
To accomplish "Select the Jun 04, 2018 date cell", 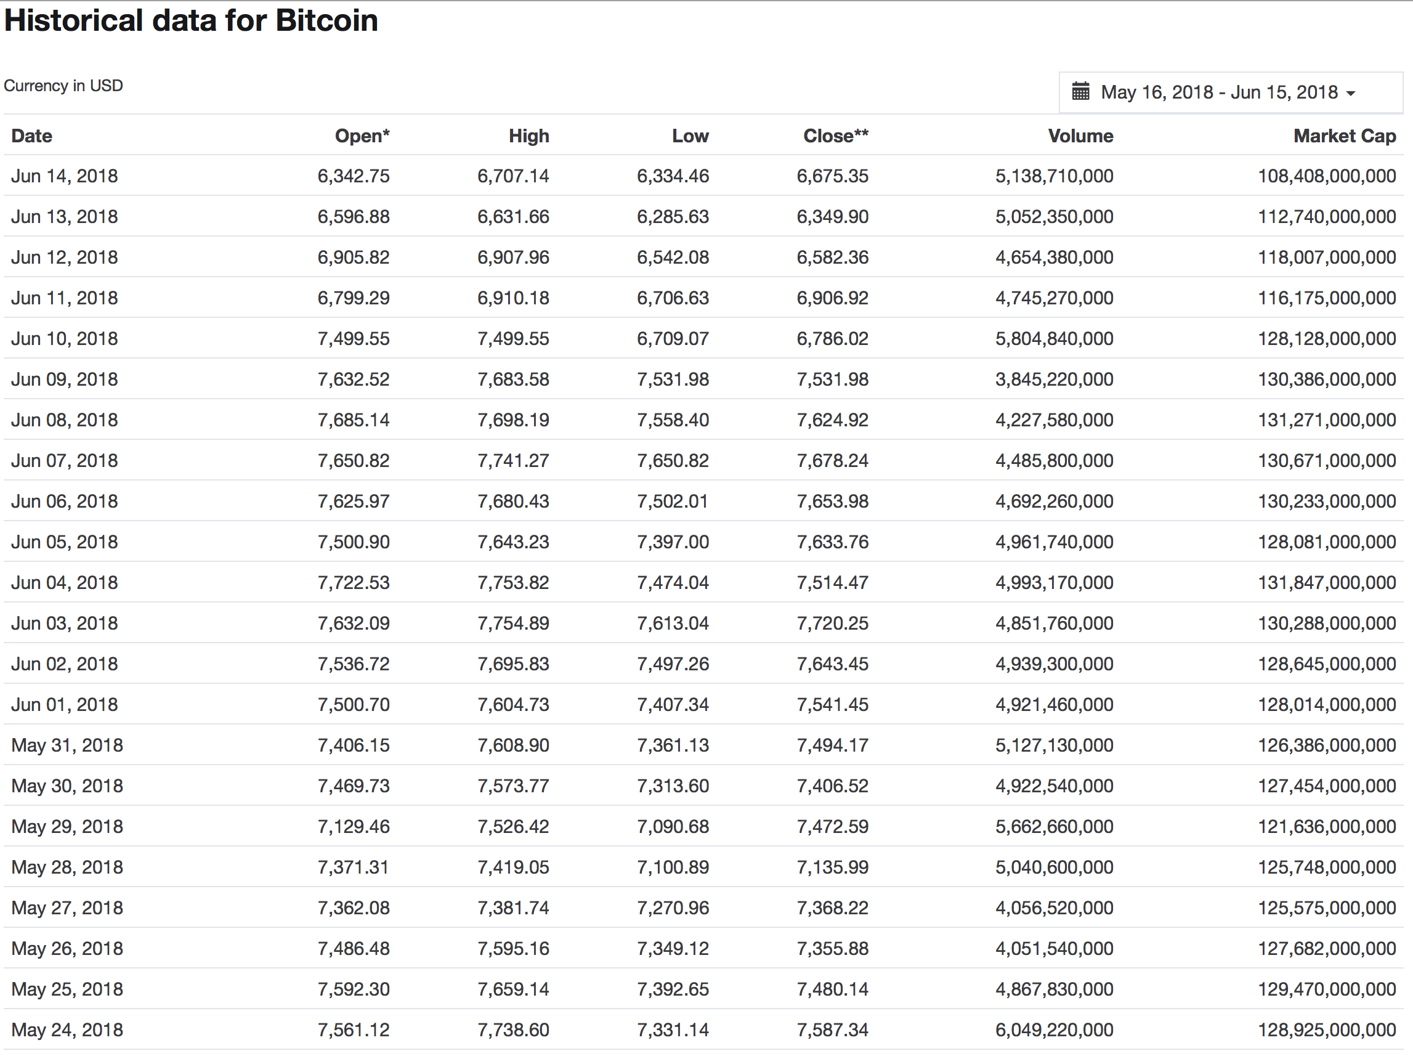I will tap(65, 583).
